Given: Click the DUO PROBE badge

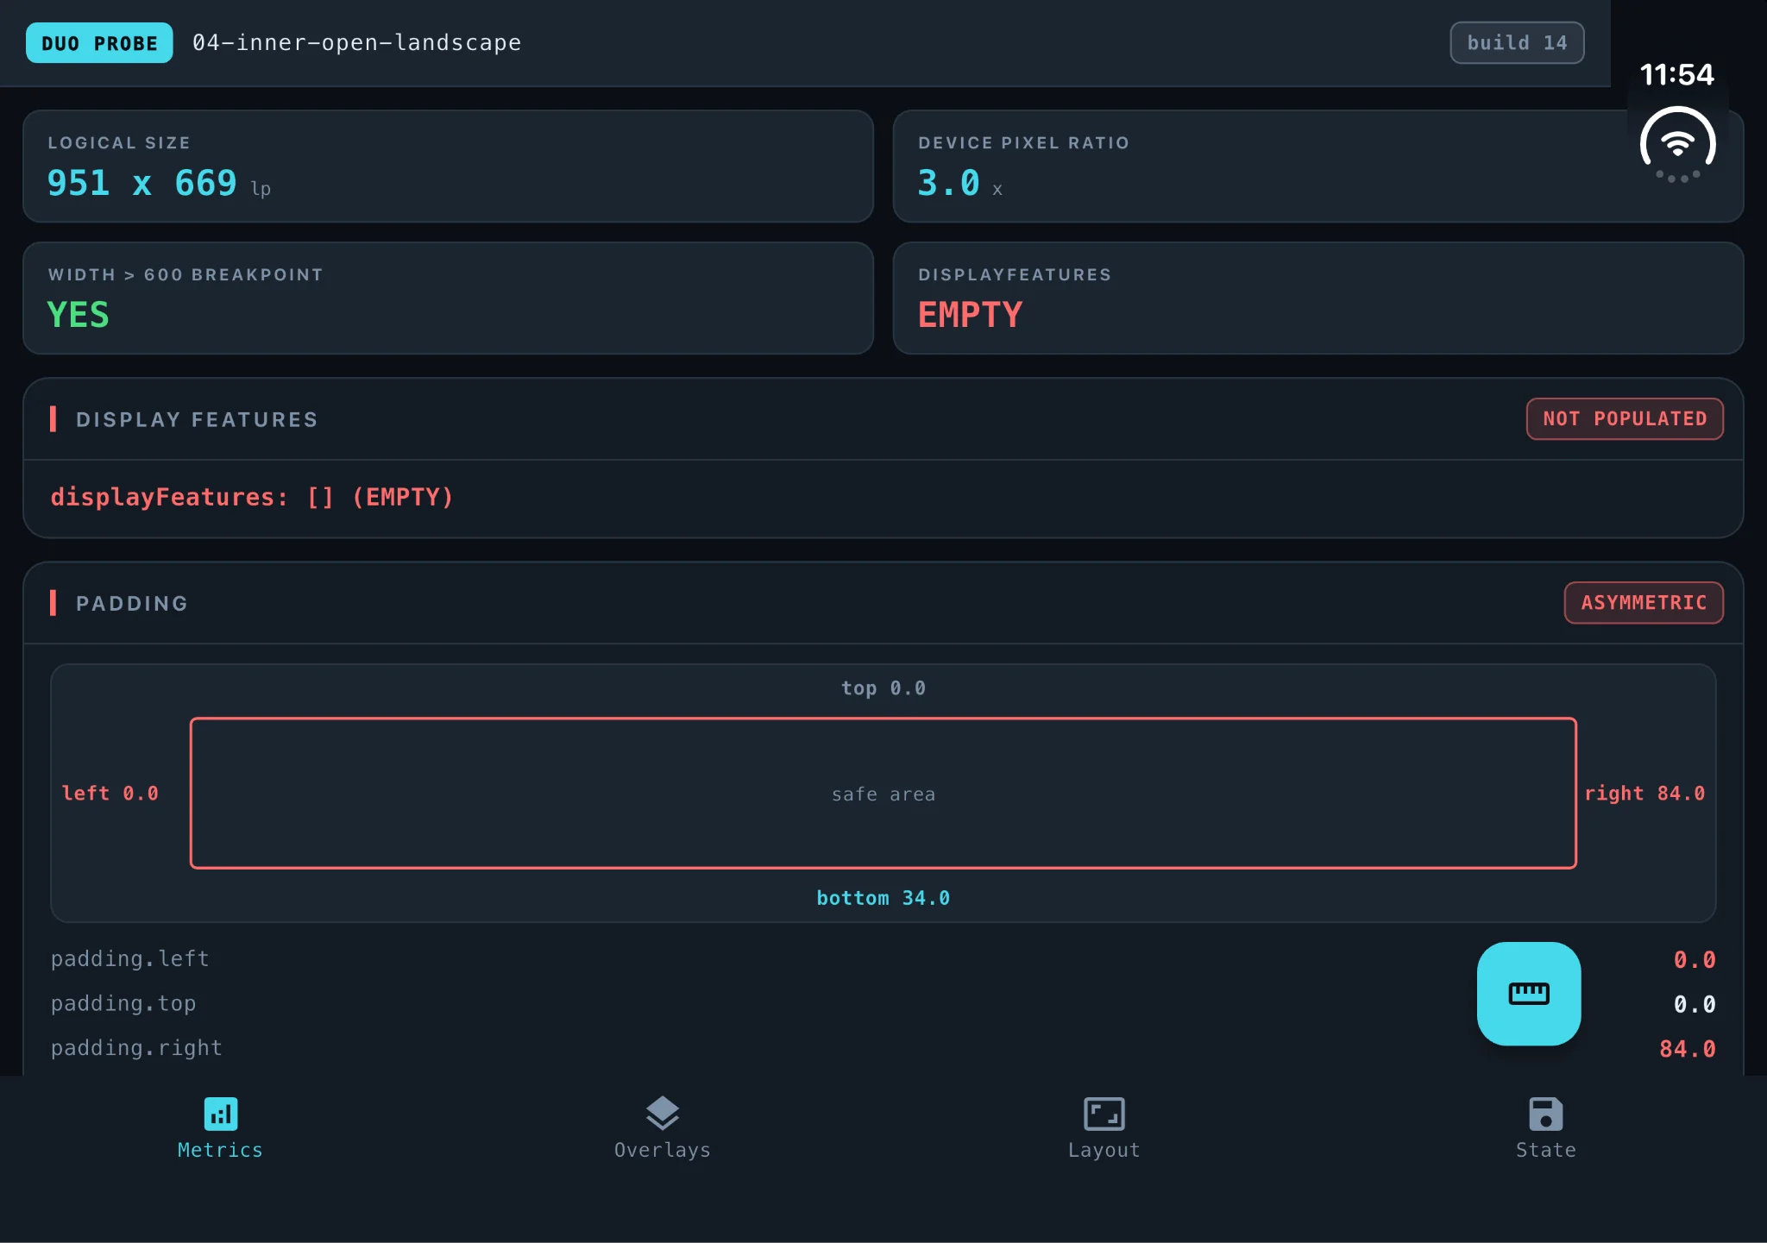Looking at the screenshot, I should point(99,43).
